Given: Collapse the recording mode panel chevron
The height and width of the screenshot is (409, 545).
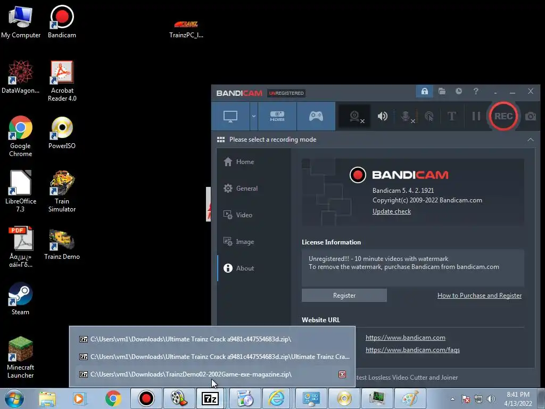Looking at the screenshot, I should pyautogui.click(x=531, y=140).
